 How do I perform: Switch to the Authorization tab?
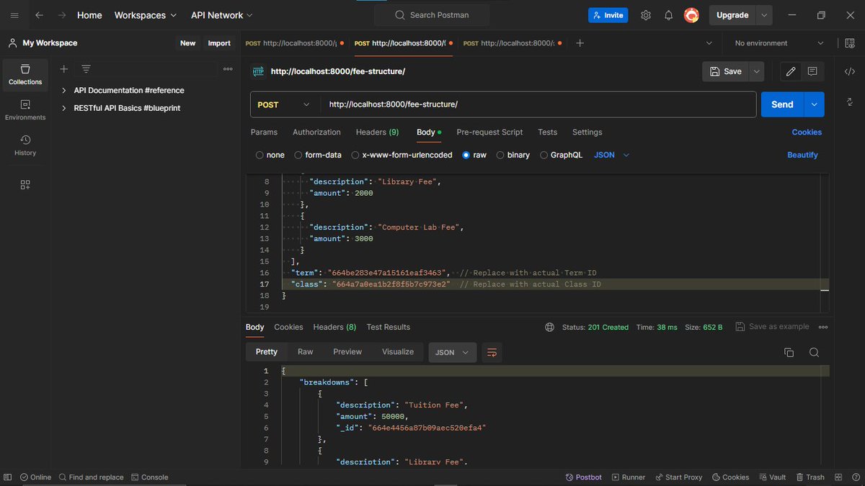316,132
